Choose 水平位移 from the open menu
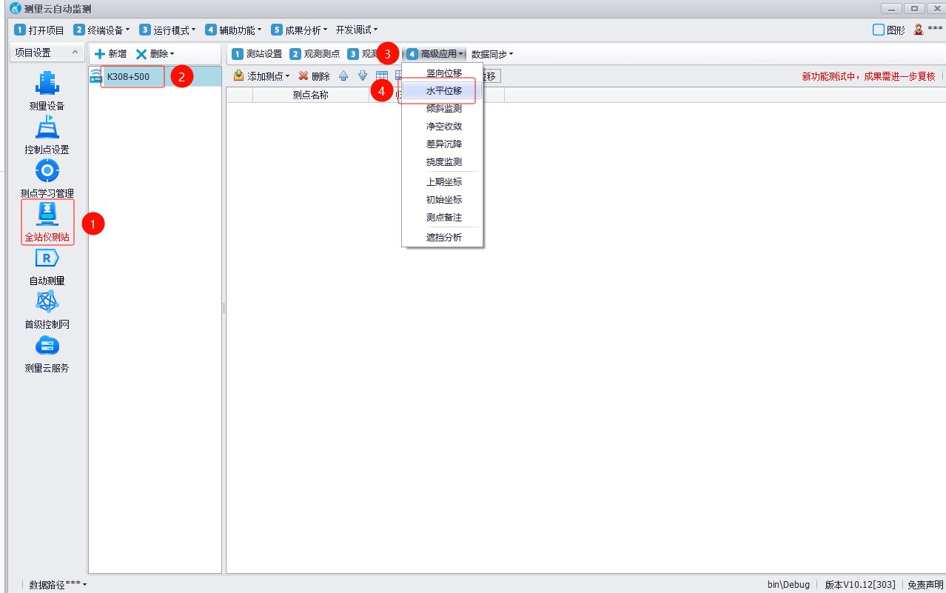946x593 pixels. [x=443, y=90]
